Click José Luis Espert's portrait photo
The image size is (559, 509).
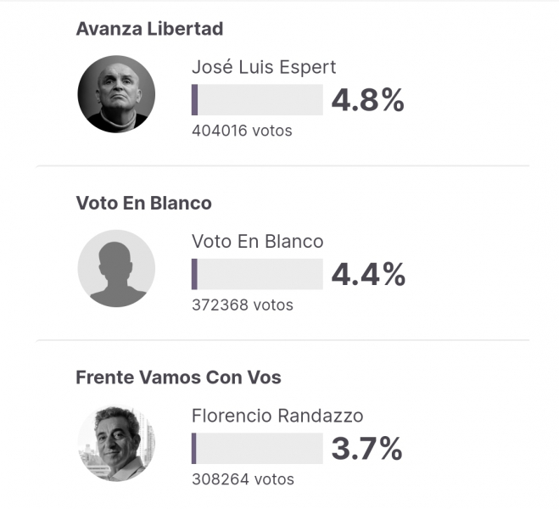[x=116, y=94]
